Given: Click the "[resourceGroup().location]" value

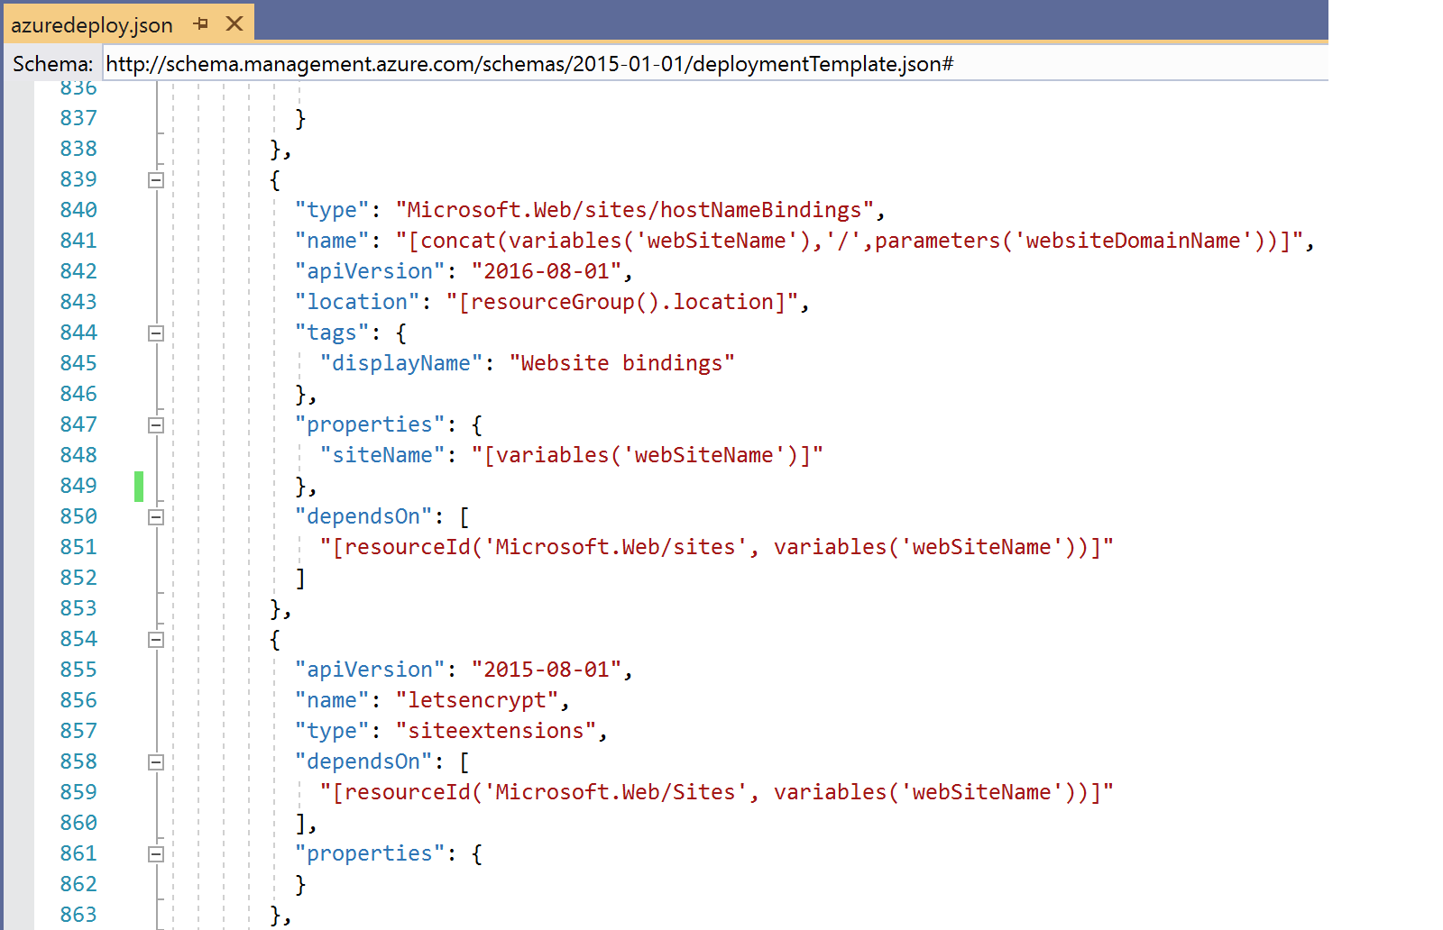Looking at the screenshot, I should pyautogui.click(x=621, y=302).
